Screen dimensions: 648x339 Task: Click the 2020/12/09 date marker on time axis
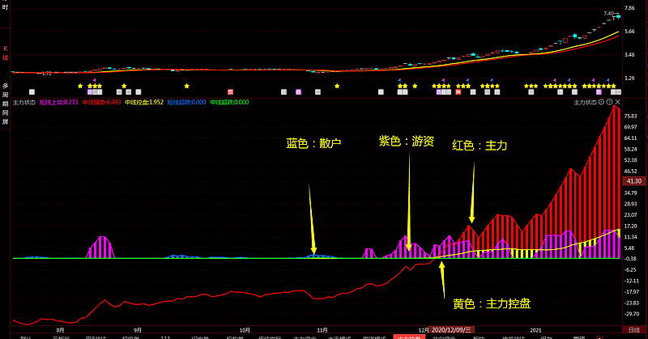click(x=452, y=330)
